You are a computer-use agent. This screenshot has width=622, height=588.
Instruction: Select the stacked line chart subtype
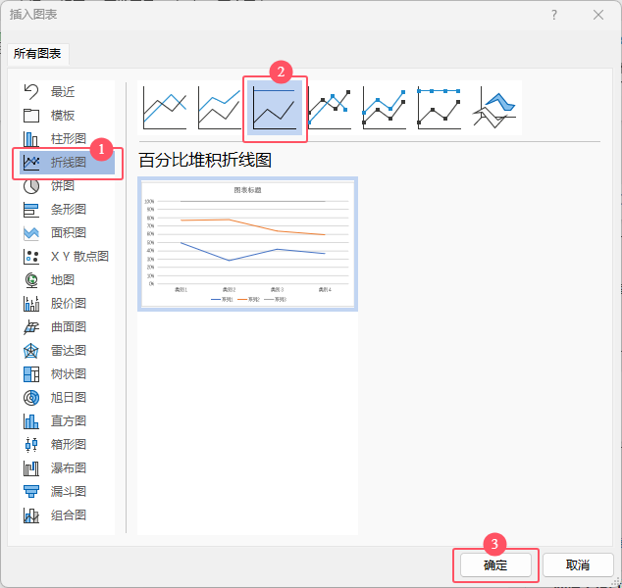220,108
